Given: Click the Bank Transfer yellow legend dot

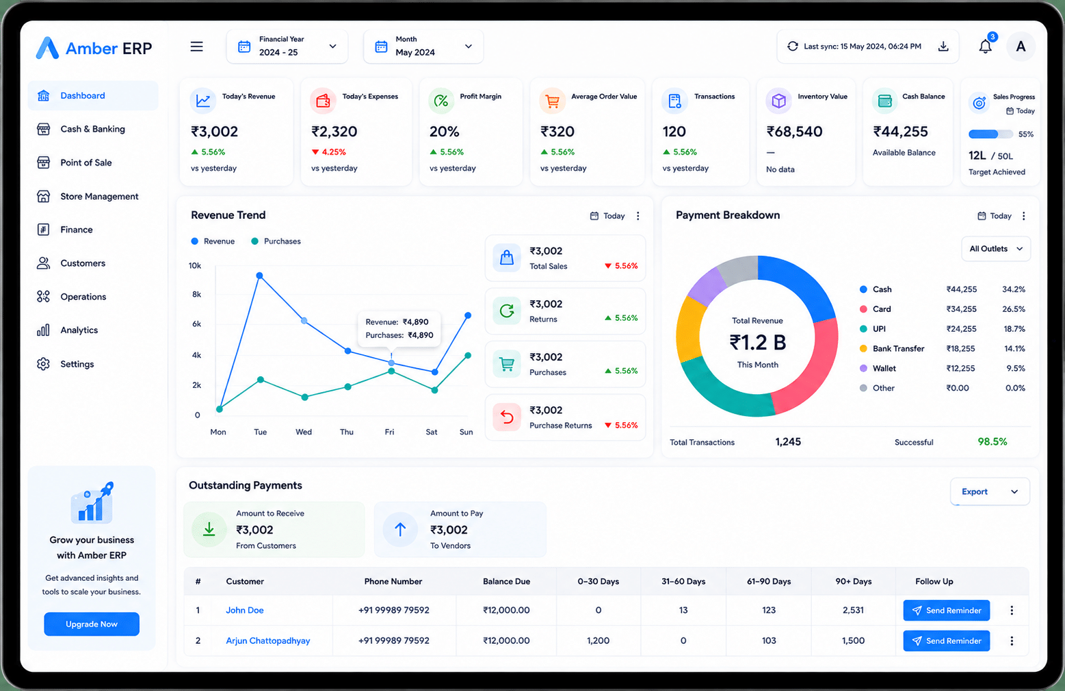Looking at the screenshot, I should point(863,349).
